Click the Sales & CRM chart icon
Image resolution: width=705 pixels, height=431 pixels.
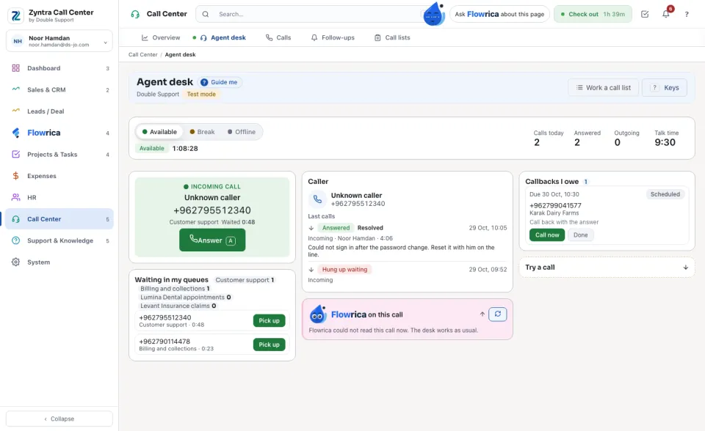[x=15, y=89]
